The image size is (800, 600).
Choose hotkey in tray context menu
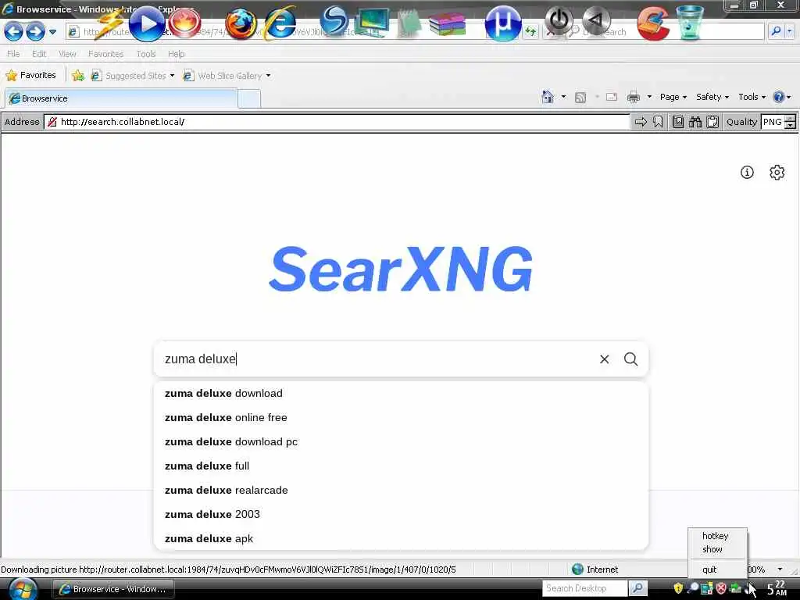[716, 536]
